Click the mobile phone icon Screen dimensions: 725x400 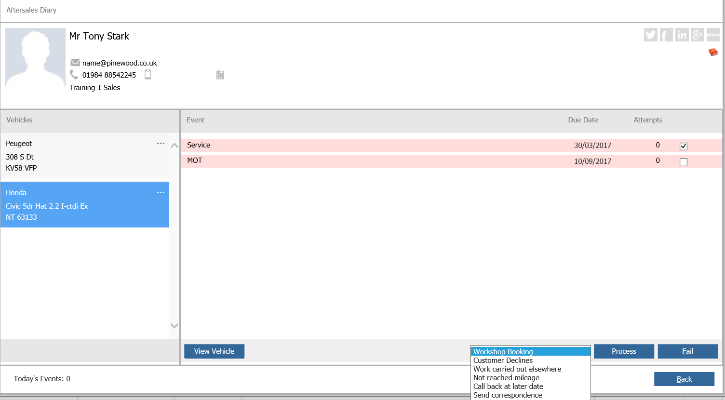148,75
